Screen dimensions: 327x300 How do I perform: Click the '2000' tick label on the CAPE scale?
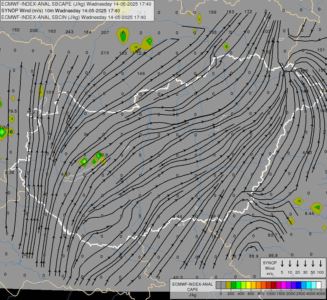(291, 294)
